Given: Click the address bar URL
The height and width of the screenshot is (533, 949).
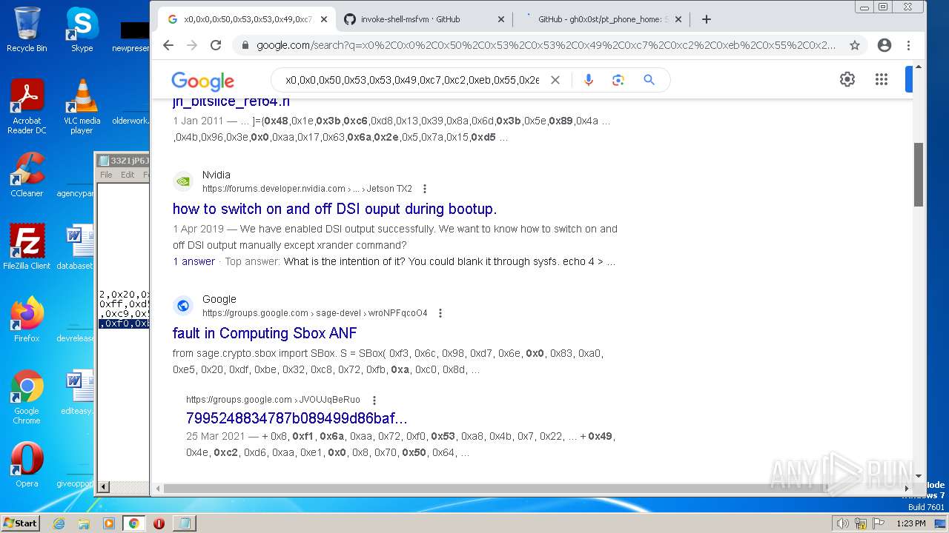Looking at the screenshot, I should 546,45.
